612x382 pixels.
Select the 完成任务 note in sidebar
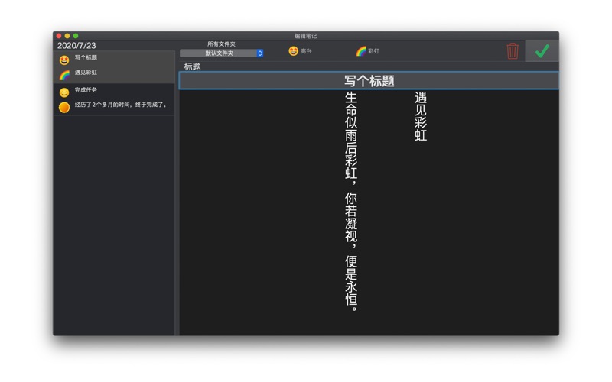coord(86,90)
